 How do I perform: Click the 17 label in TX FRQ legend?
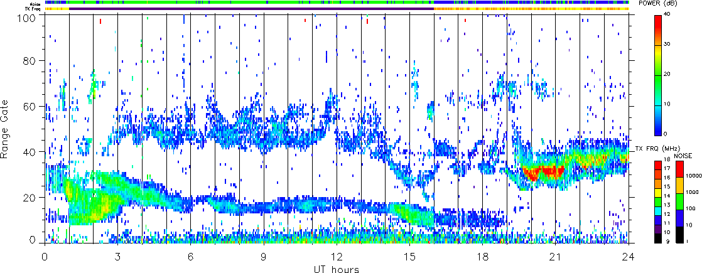coord(667,169)
